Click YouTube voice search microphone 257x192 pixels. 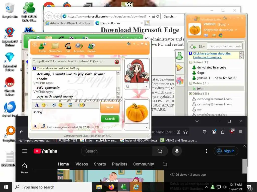(x=177, y=151)
